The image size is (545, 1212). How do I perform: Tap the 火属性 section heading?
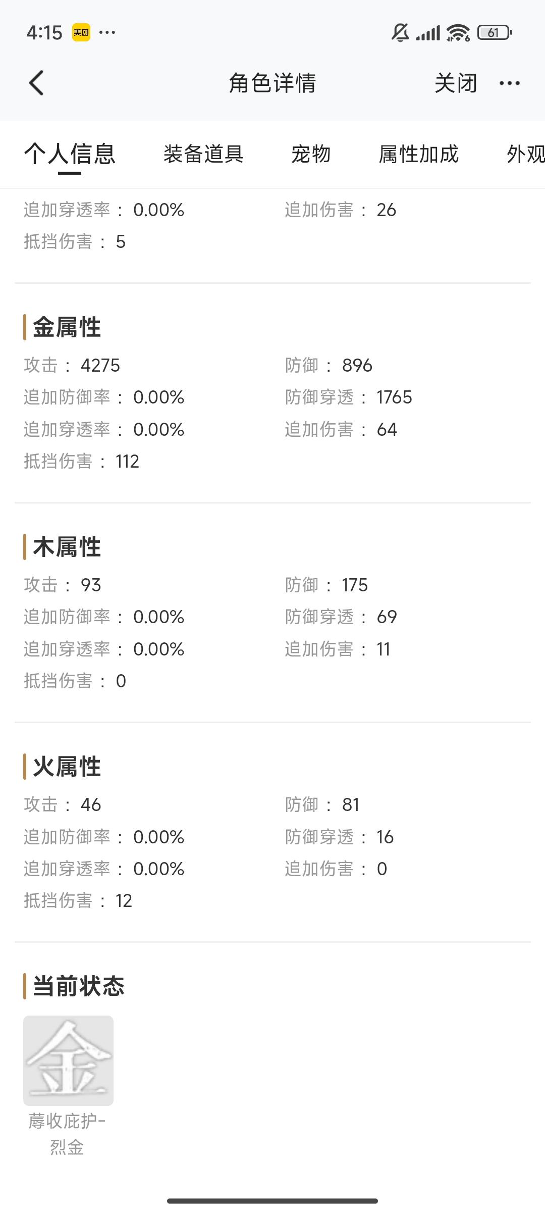coord(67,767)
